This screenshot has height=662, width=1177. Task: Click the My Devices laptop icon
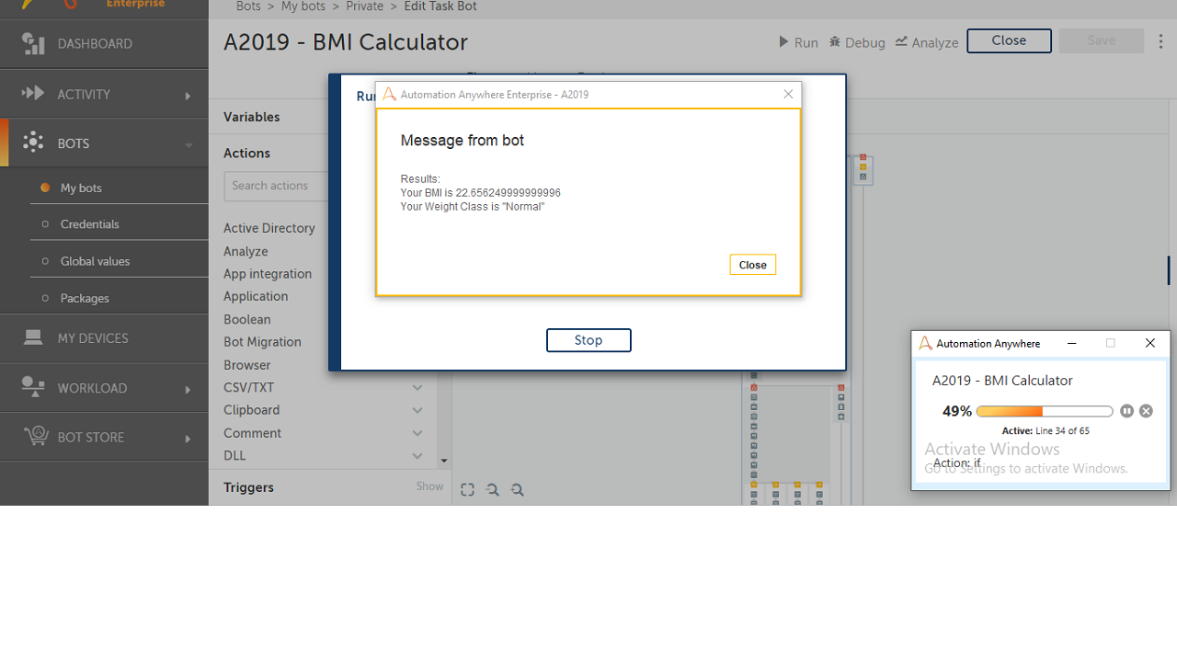(x=33, y=337)
